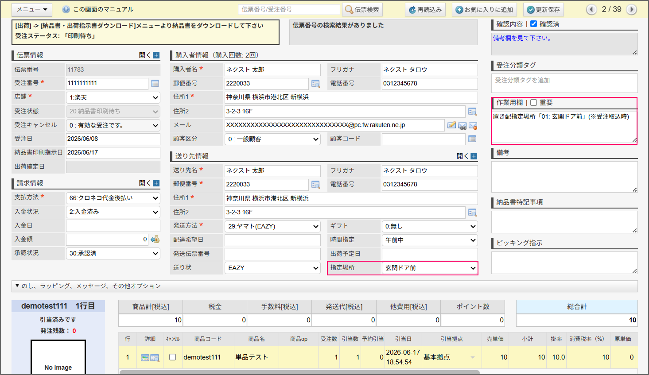
Task: Open the 指定場所 dropdown showing 玄関ドア前
Action: (430, 268)
